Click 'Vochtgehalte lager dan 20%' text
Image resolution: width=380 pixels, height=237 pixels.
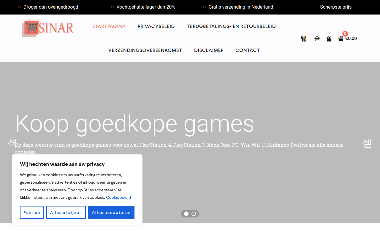[x=146, y=7]
